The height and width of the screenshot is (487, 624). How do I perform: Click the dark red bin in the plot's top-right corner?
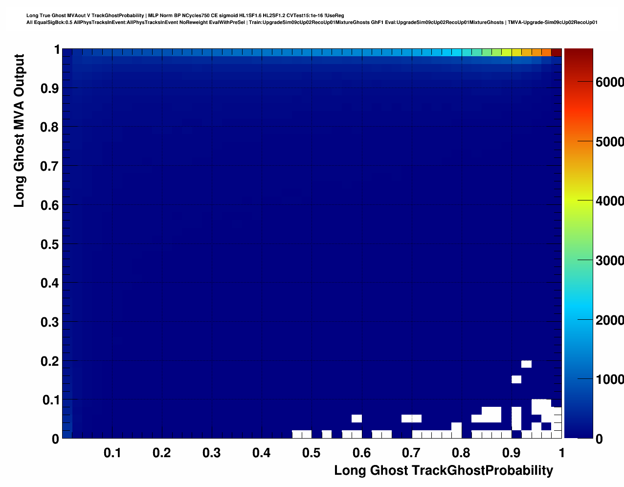(556, 52)
